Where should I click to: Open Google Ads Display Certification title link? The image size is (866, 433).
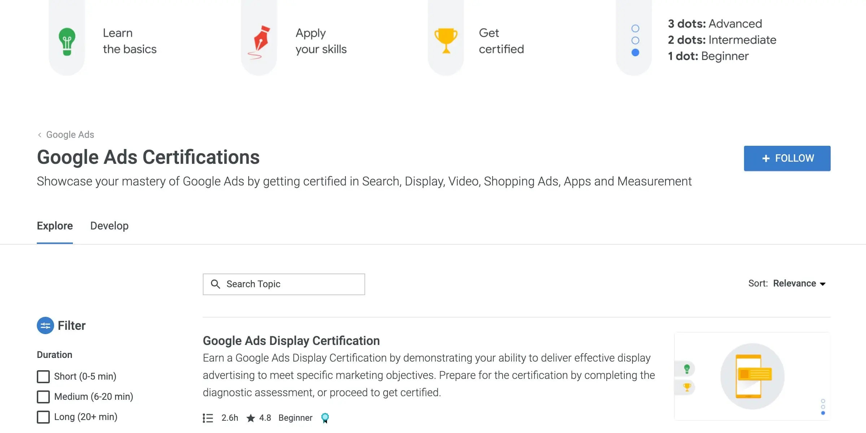[291, 341]
